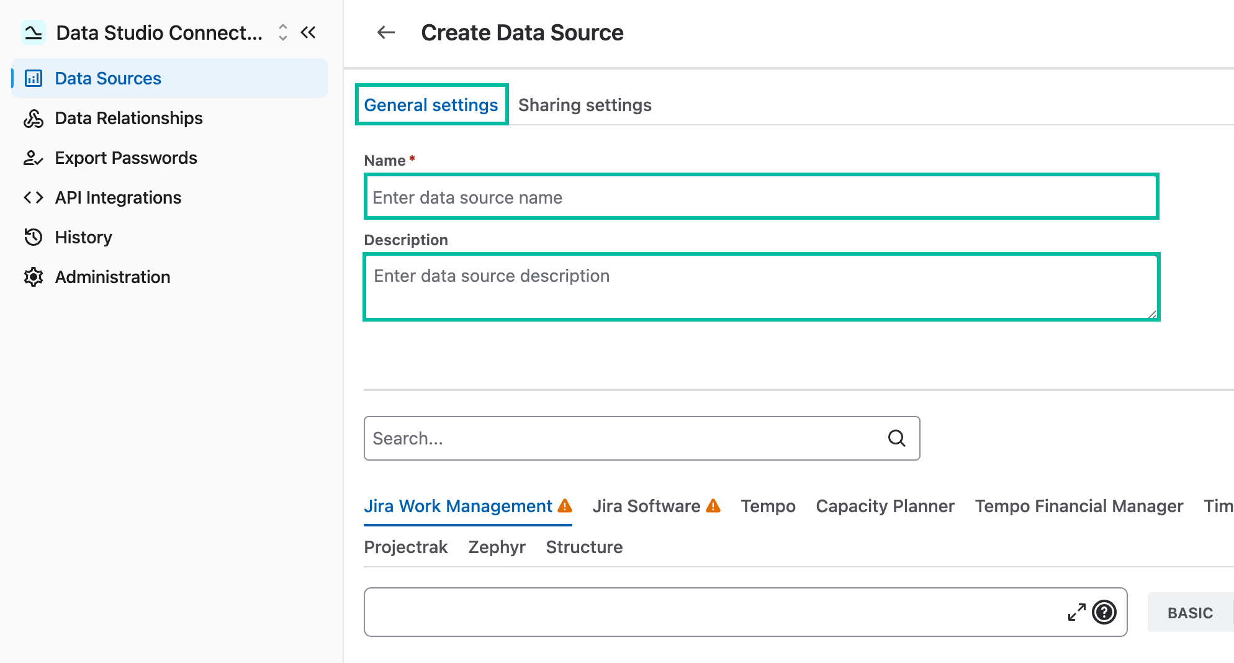
Task: Select the Jira Work Management tab
Action: (x=467, y=506)
